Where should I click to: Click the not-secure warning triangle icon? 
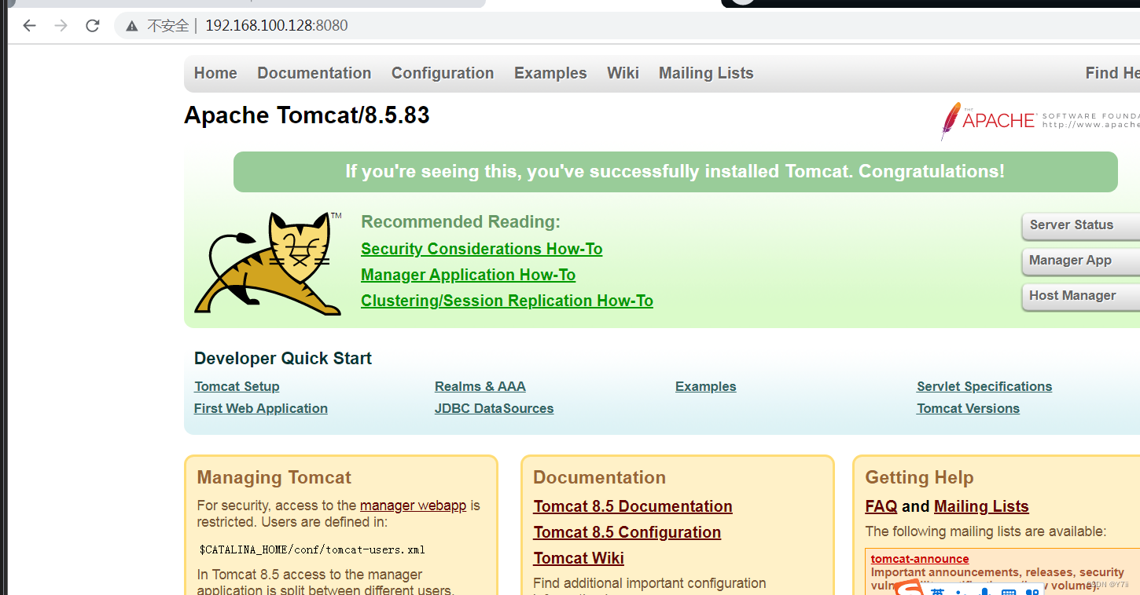coord(132,26)
